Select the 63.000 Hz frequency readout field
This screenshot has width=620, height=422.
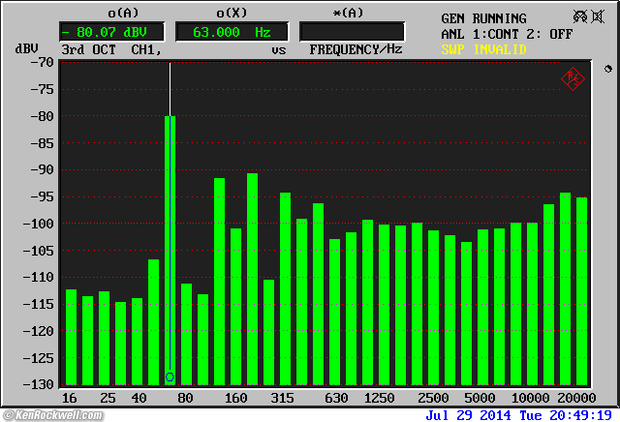232,32
